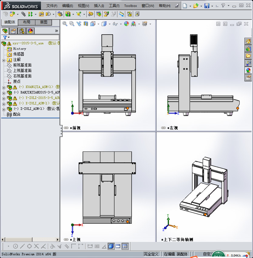Expand the BANJINJIAN2015-3-5_ASM node
Viewport: 253px width, 258px height.
point(4,93)
